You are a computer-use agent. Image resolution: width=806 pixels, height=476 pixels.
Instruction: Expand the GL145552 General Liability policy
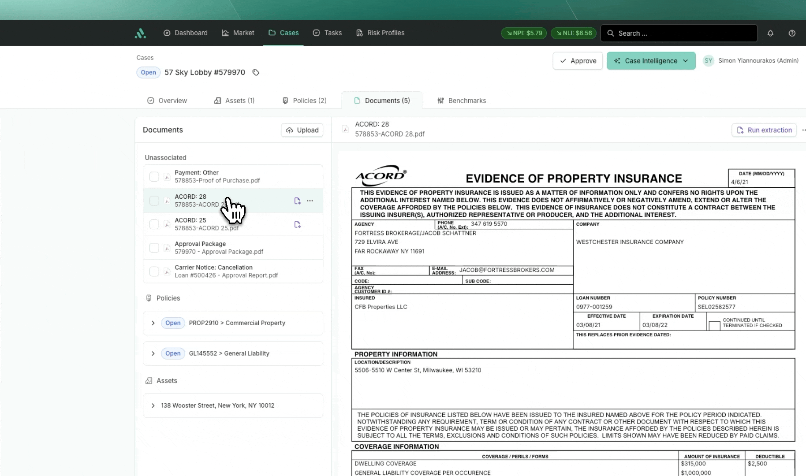[153, 353]
